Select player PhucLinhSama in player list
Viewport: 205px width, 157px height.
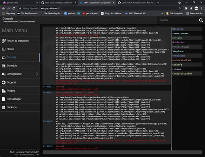[x=187, y=47]
